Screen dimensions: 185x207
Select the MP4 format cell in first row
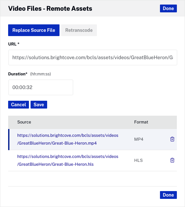139,139
